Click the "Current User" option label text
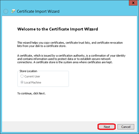The height and width of the screenshot is (134, 139). tap(32, 76)
